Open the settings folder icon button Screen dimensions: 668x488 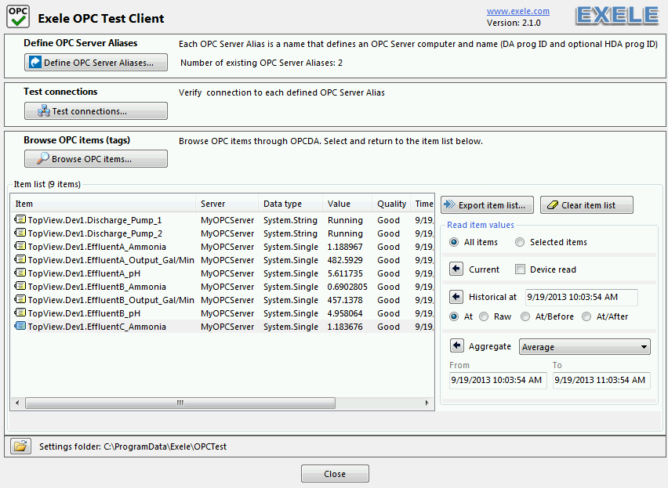point(20,446)
